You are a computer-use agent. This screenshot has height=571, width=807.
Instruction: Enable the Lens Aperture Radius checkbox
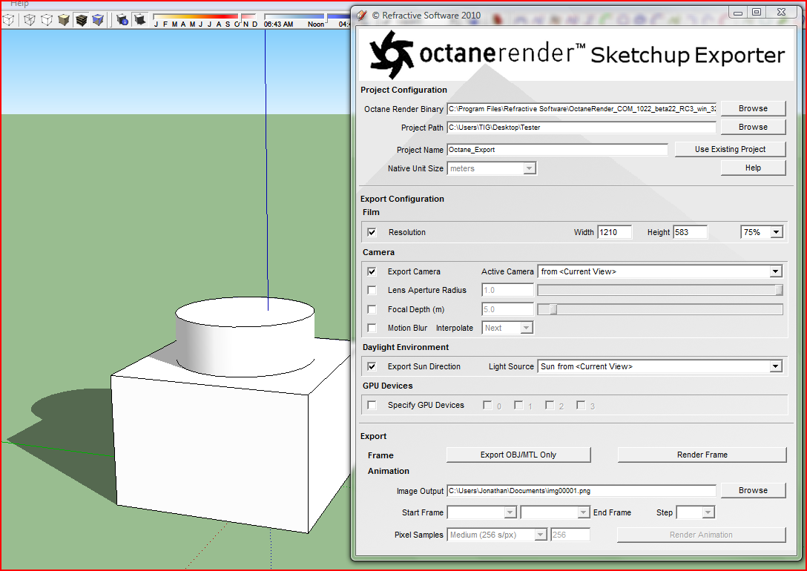pos(372,290)
